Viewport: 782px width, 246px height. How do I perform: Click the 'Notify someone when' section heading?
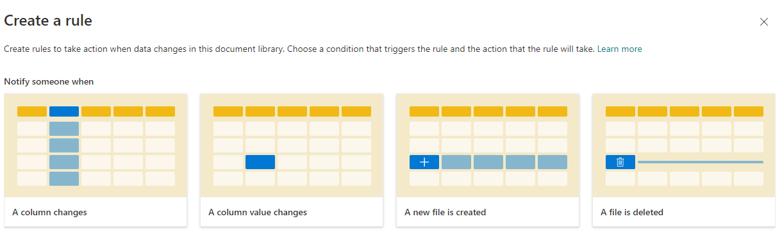(49, 82)
